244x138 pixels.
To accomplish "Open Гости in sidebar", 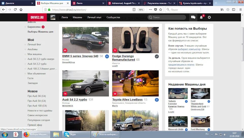I will click(30, 78).
